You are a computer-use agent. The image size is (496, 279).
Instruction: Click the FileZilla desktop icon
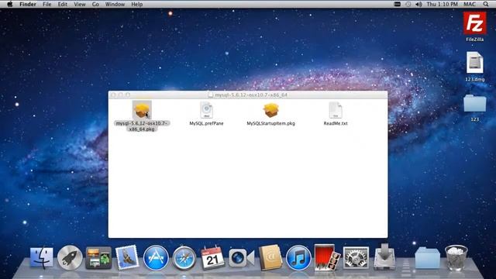click(474, 23)
